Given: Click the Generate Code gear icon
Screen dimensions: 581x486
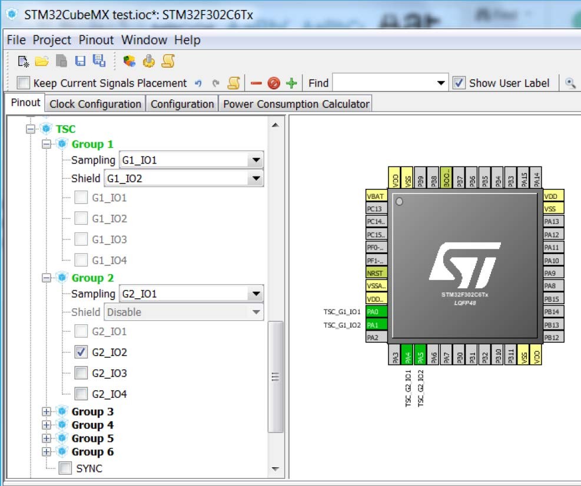Looking at the screenshot, I should coord(149,61).
